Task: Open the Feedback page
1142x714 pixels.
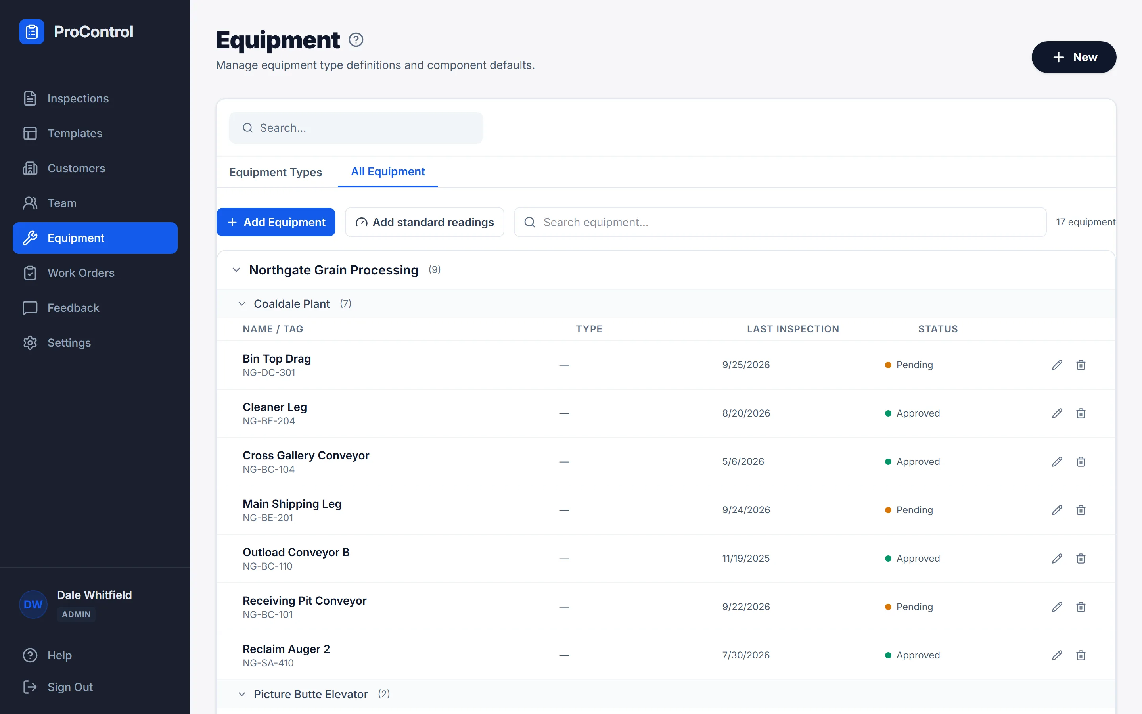Action: [x=95, y=308]
